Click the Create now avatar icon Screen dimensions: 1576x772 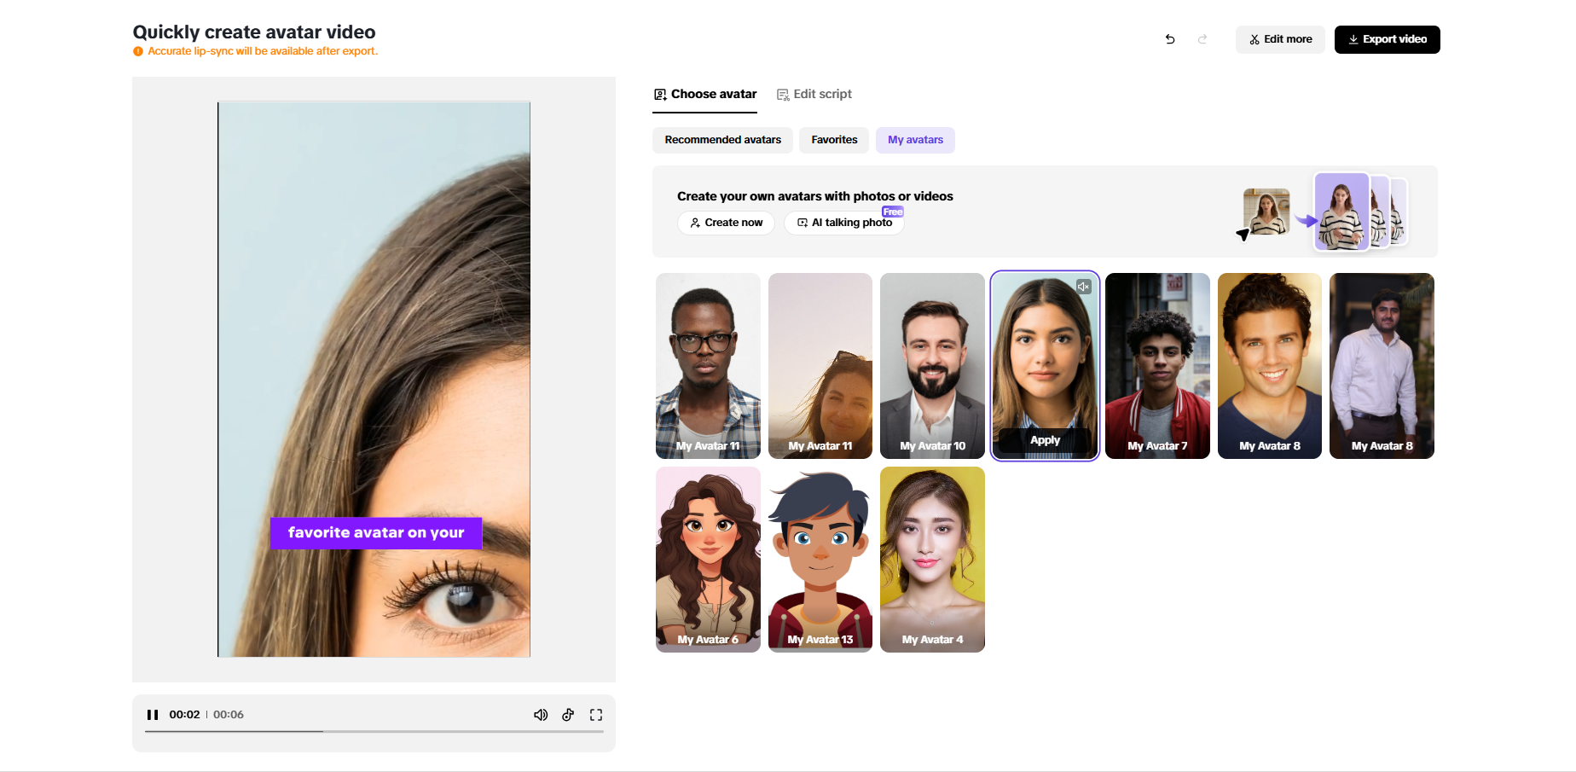click(x=695, y=223)
